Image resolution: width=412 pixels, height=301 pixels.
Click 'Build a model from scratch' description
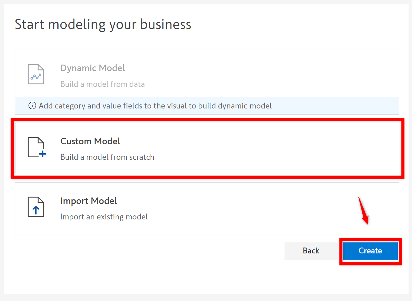click(107, 157)
